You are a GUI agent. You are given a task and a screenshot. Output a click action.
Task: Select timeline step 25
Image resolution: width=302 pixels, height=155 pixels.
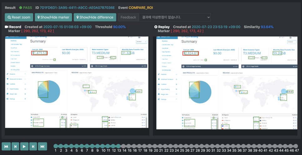(182, 146)
